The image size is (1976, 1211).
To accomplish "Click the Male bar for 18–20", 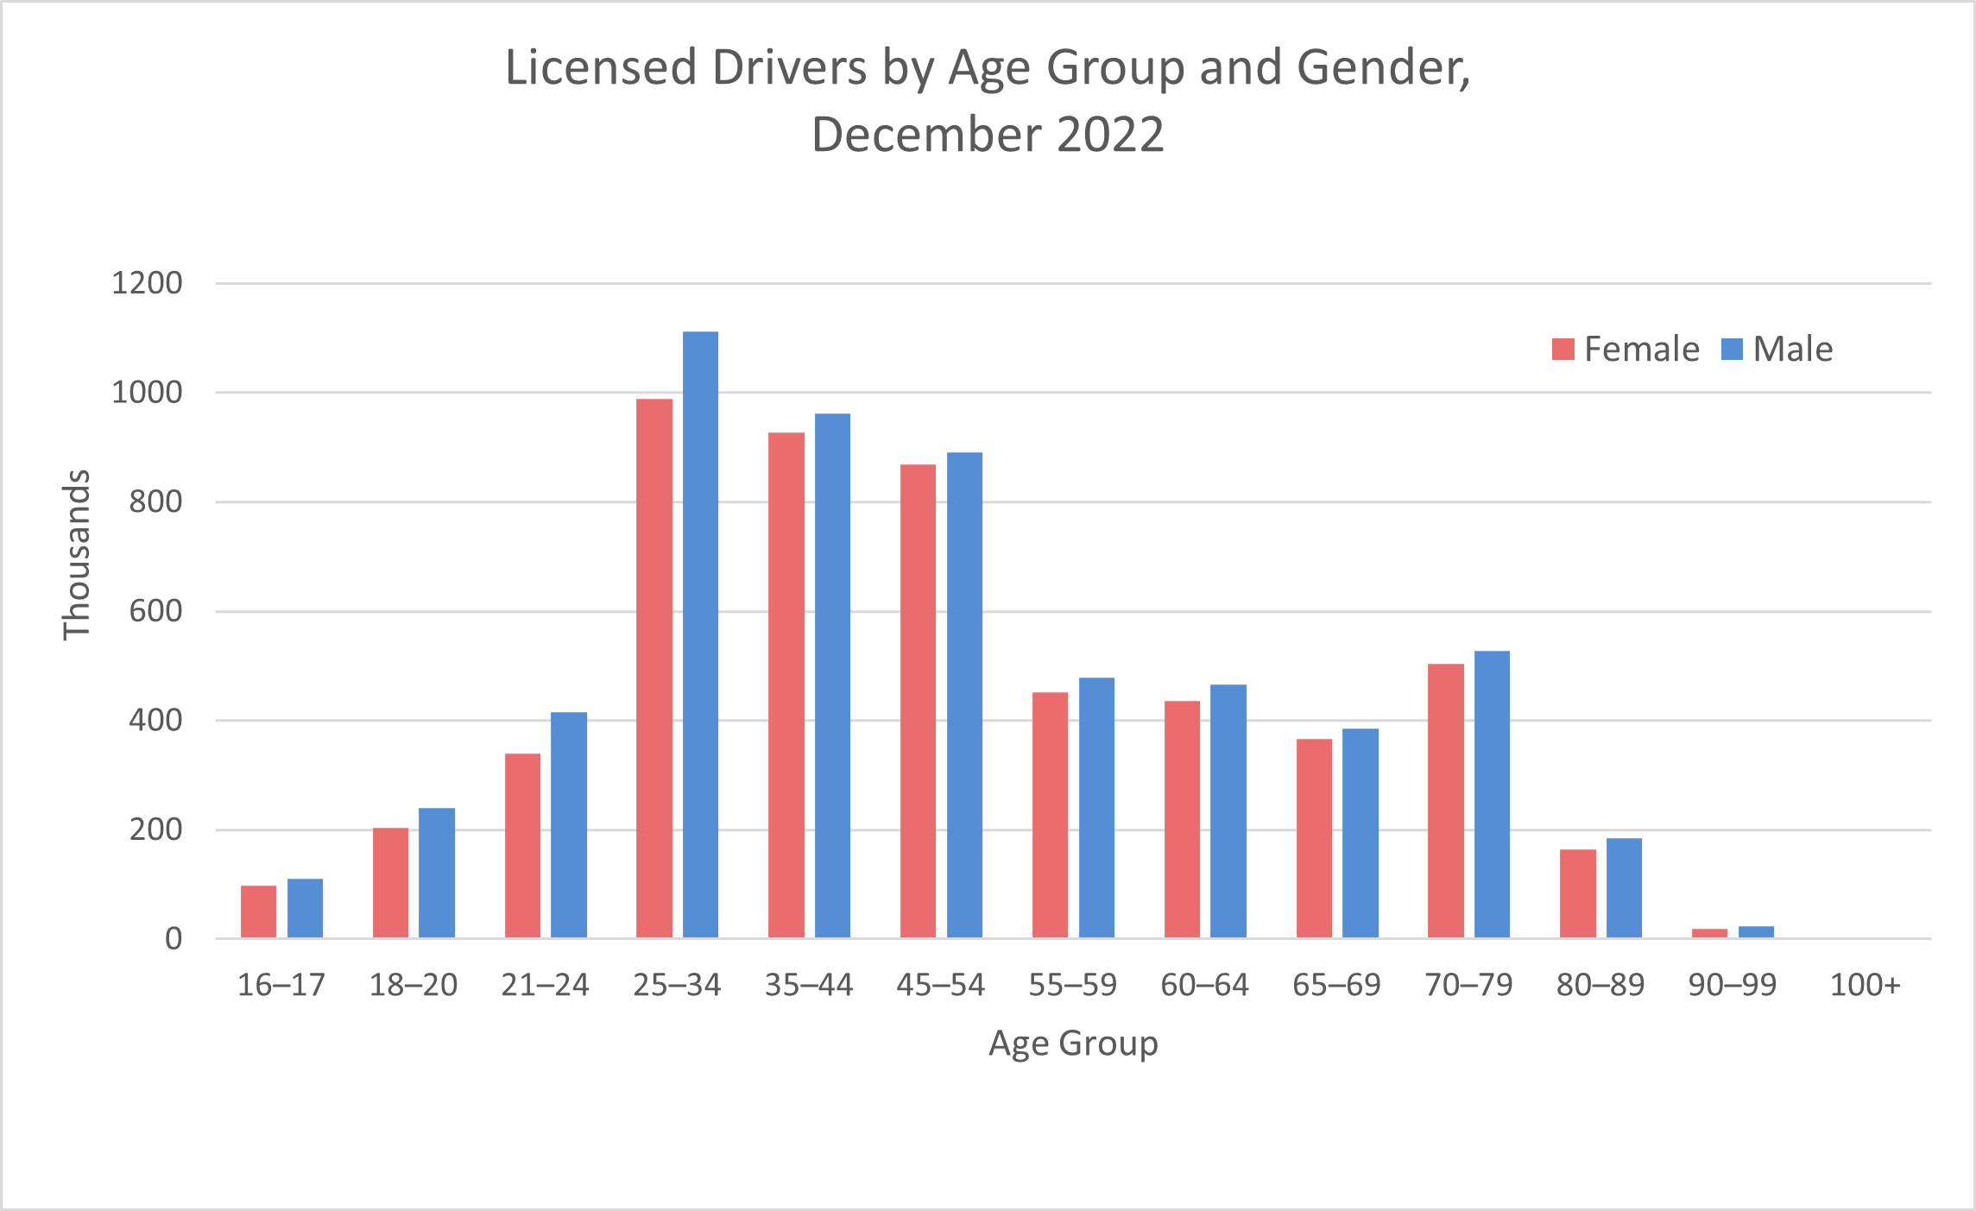I will [437, 873].
